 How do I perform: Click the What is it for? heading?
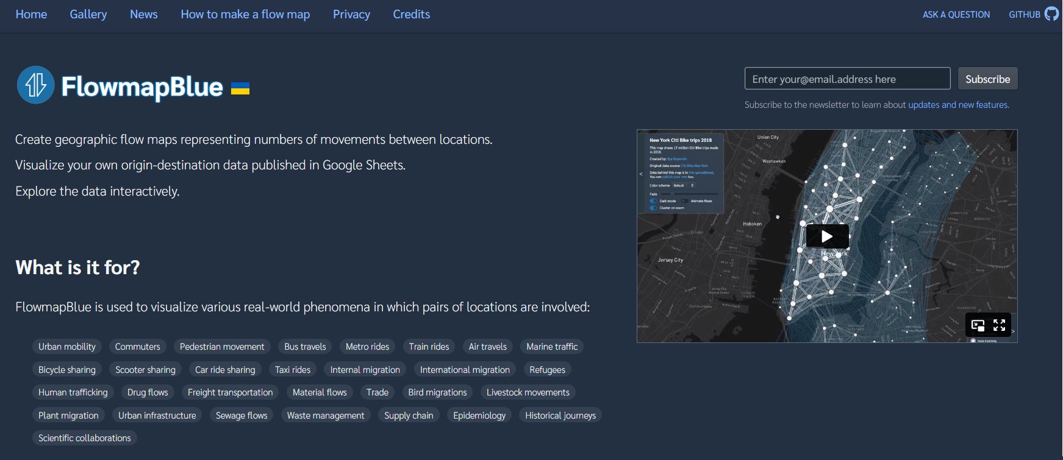[77, 267]
